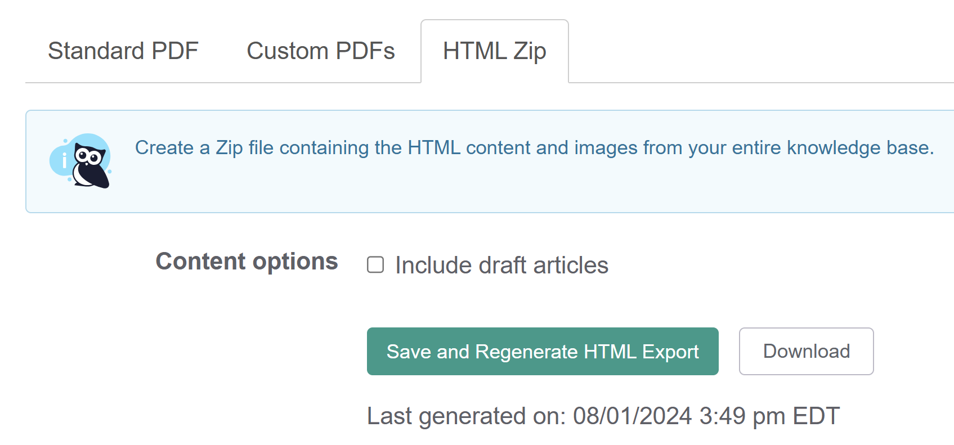Screen dimensions: 954x445
Task: Click the "Last generated on" label text
Action: coord(466,416)
